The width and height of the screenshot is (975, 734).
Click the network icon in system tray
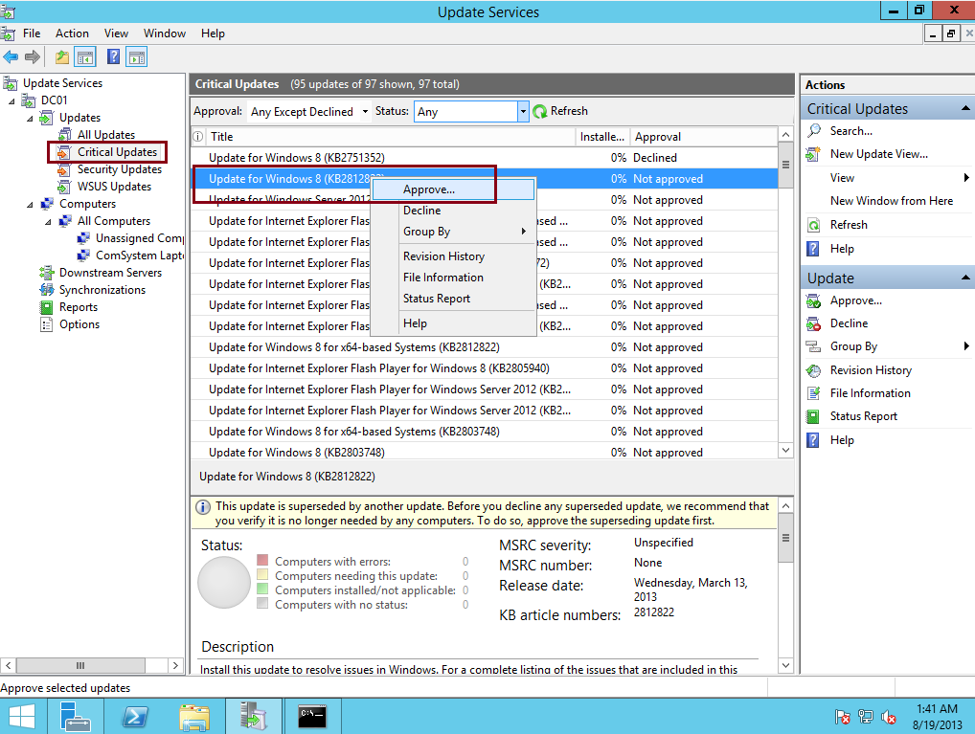[x=866, y=717]
